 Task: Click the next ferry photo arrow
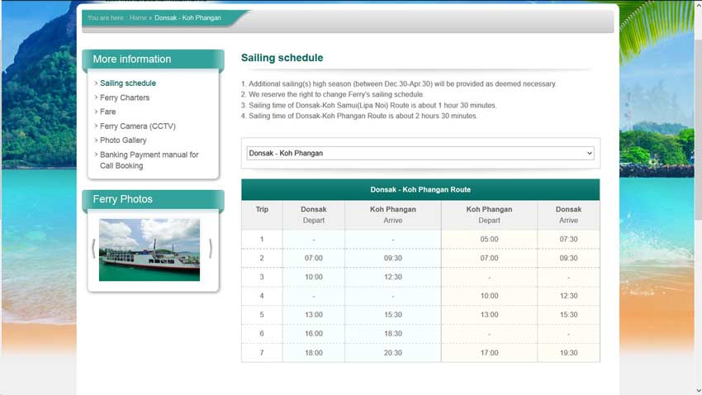tap(211, 249)
